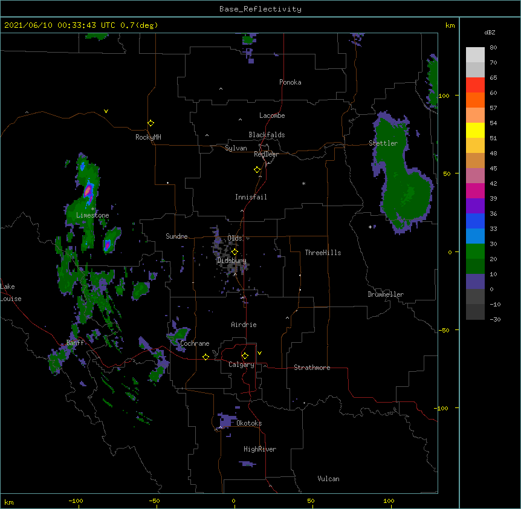
Task: Click the blue 33-36 dBZ legend swatch
Action: [x=475, y=221]
